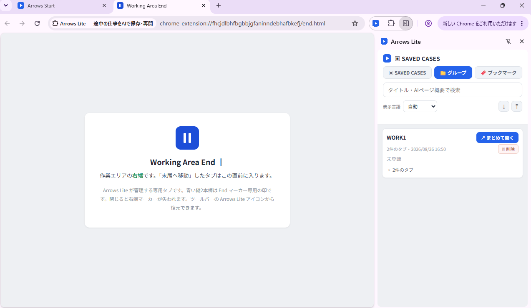Click the large blue pause icon on page
Viewport: 531px width, 308px height.
[187, 138]
